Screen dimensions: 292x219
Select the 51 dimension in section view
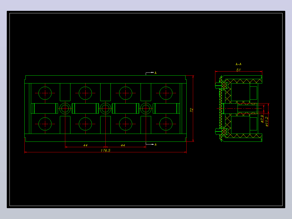point(238,70)
